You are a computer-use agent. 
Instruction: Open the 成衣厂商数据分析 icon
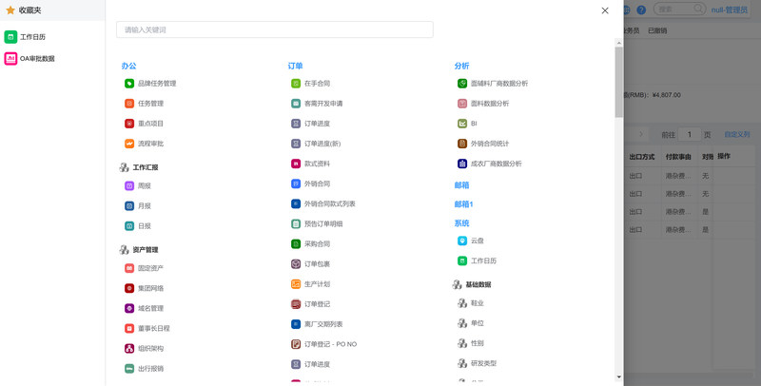click(x=462, y=164)
